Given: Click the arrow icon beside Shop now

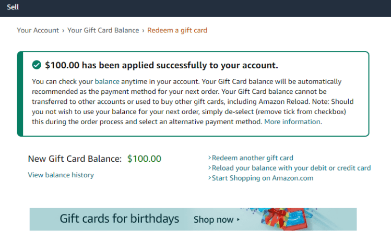Looking at the screenshot, I should click(x=239, y=220).
